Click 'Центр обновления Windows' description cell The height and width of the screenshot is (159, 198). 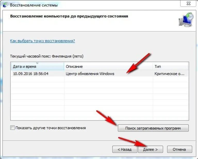(90, 74)
